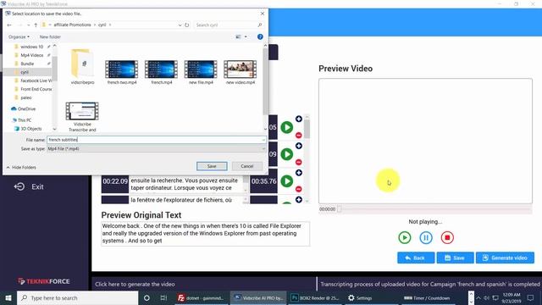The width and height of the screenshot is (542, 305).
Task: Select the cyril folder in navigation pane
Action: 25,72
